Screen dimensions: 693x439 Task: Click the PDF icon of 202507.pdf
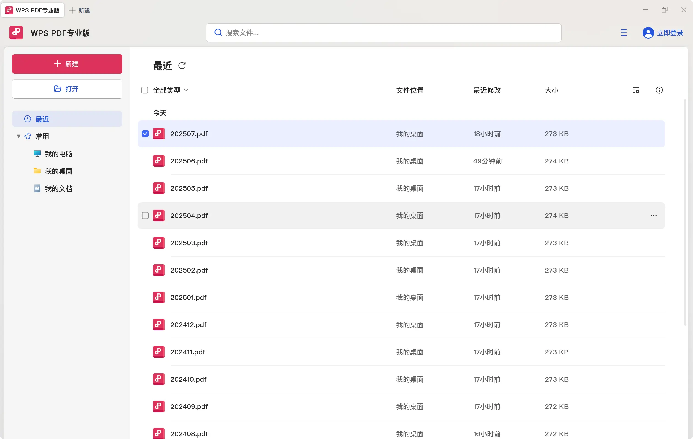coord(159,133)
